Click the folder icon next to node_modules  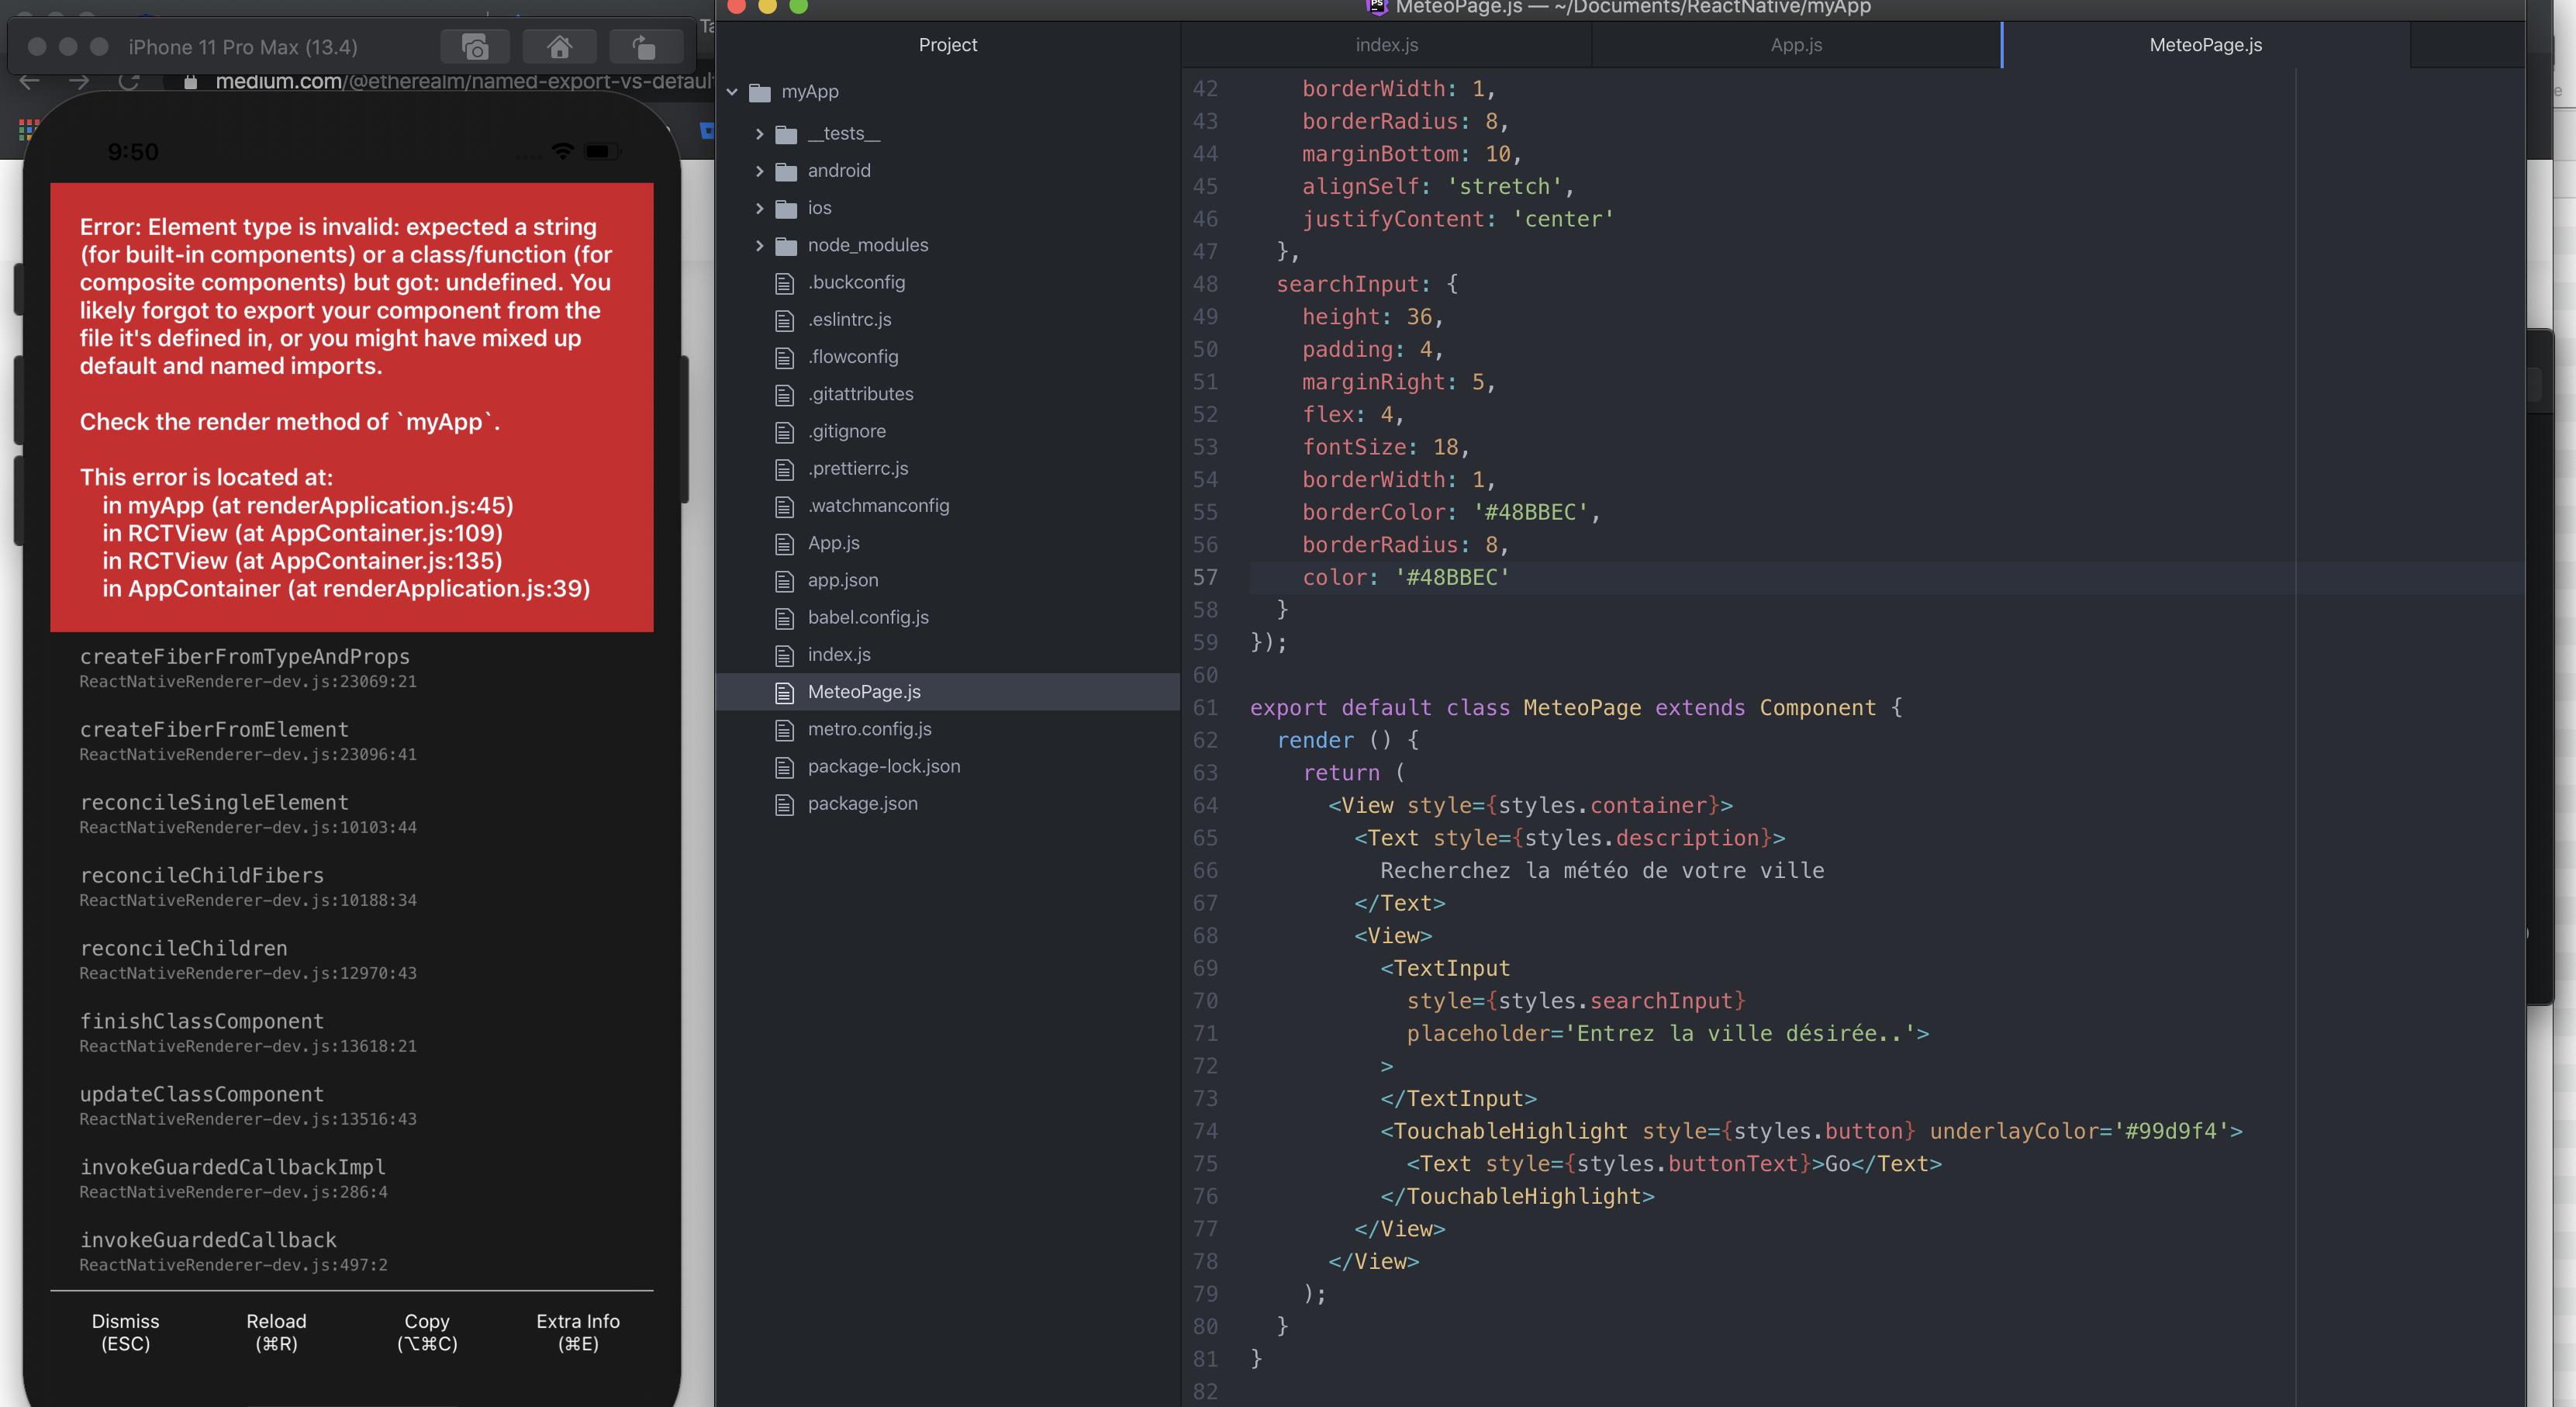click(787, 244)
